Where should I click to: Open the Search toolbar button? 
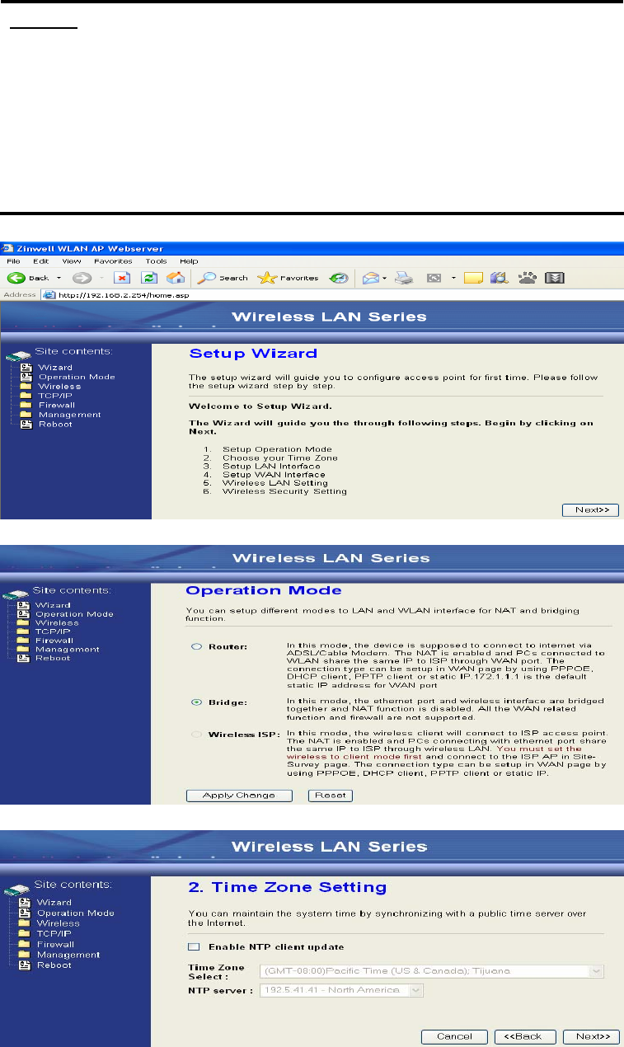[222, 278]
